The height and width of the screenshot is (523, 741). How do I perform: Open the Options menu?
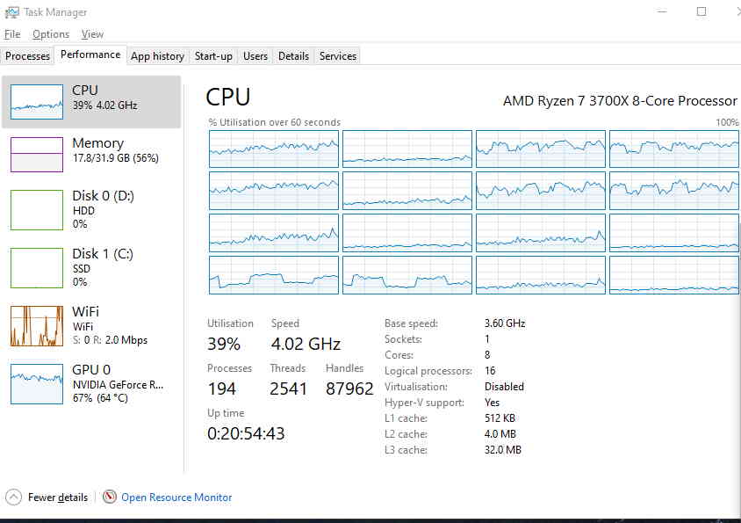(x=51, y=34)
